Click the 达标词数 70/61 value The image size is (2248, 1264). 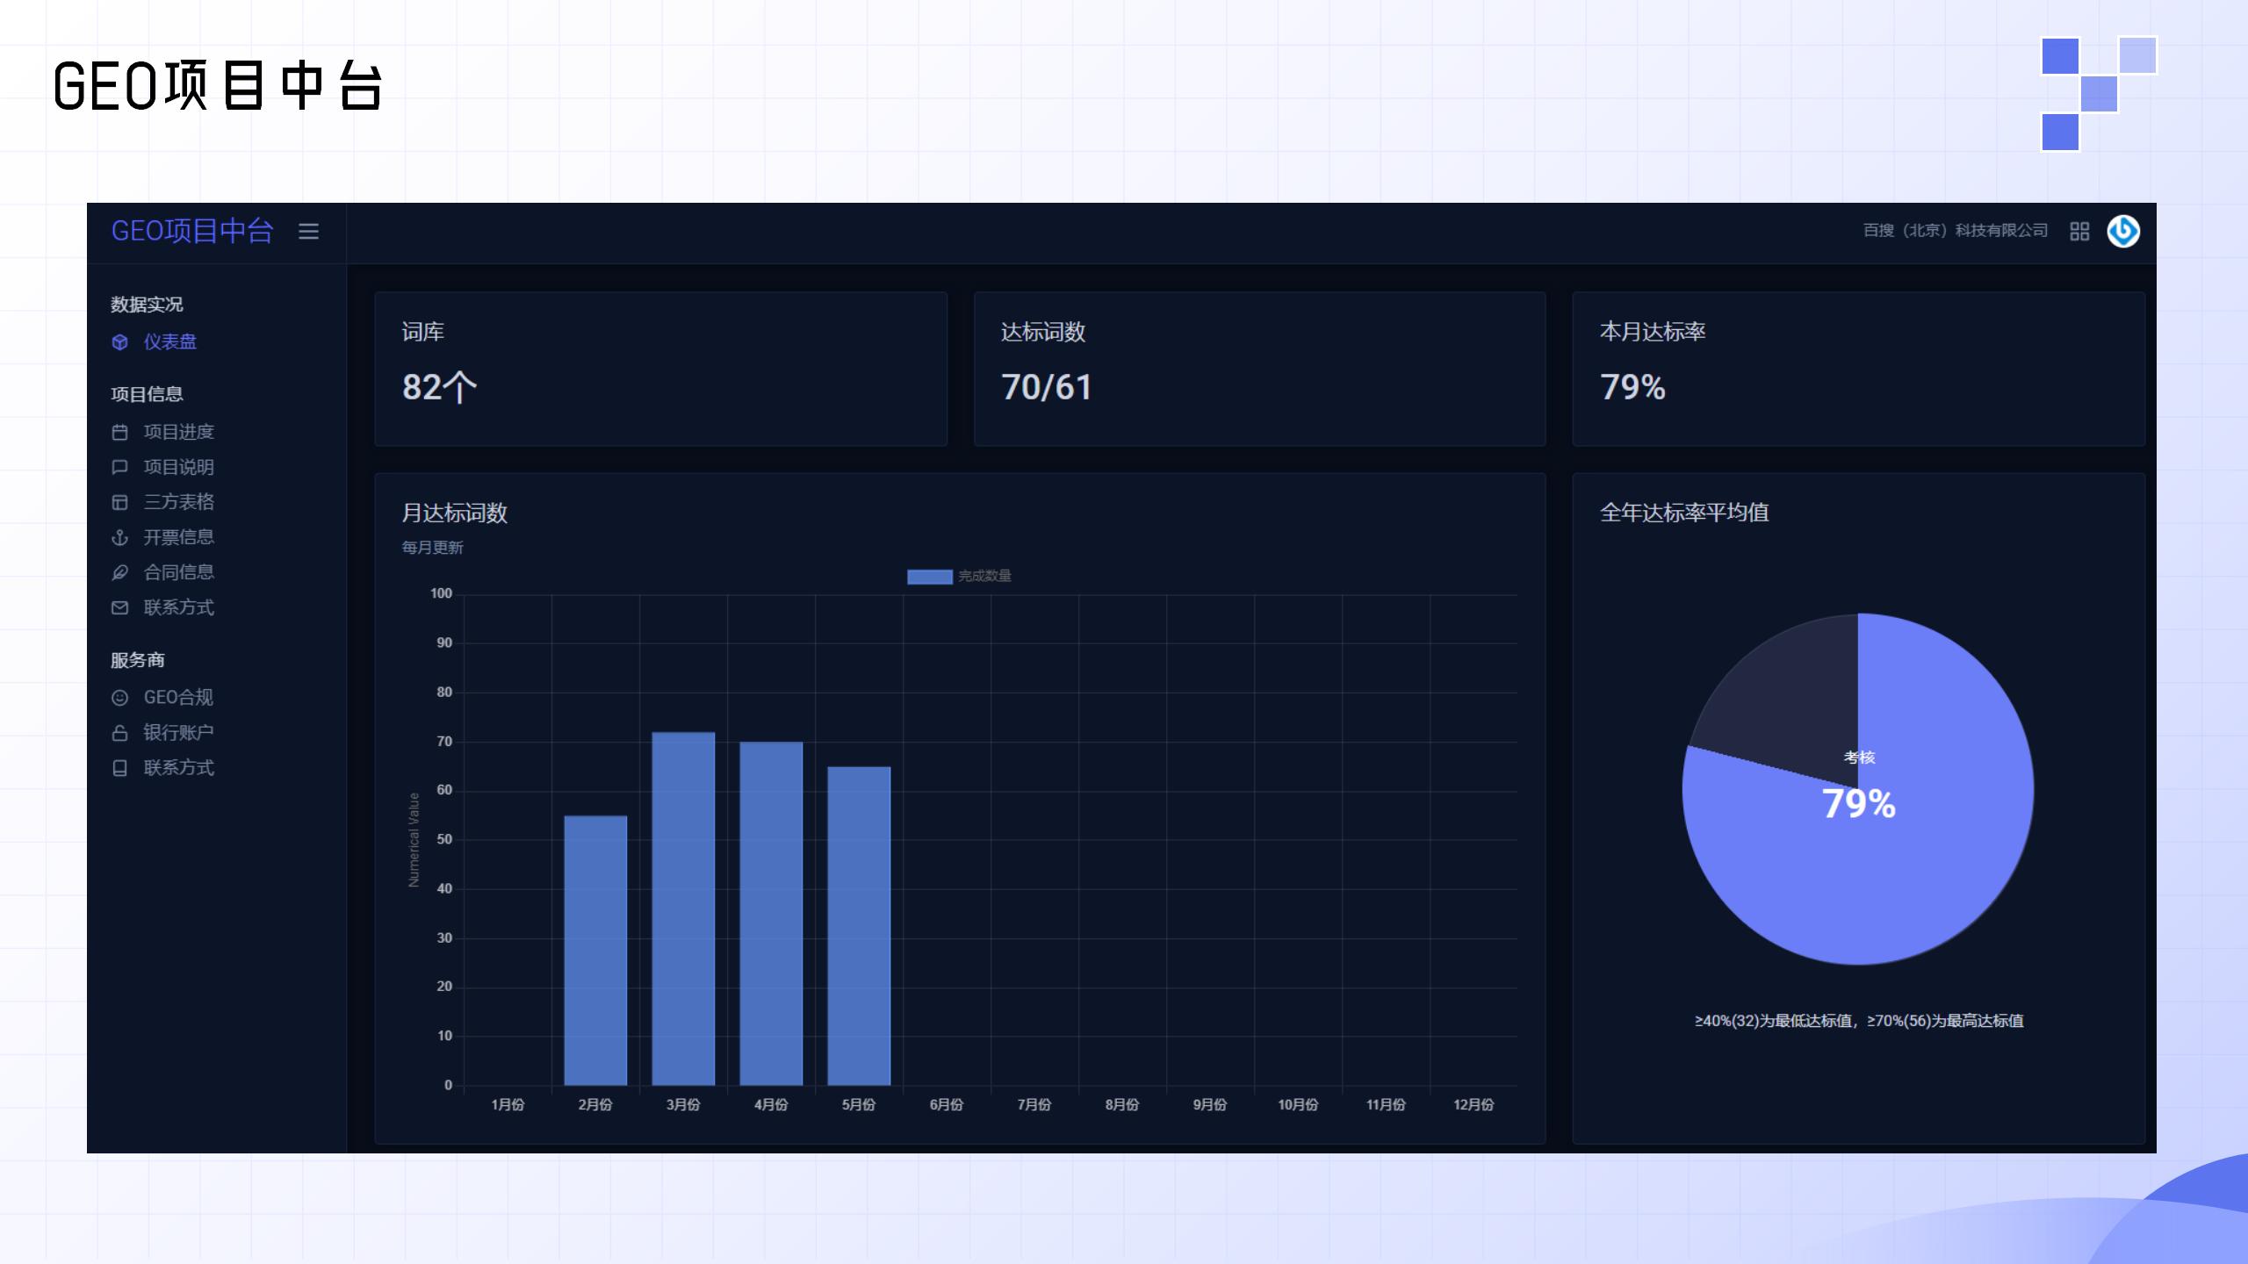pos(1046,387)
